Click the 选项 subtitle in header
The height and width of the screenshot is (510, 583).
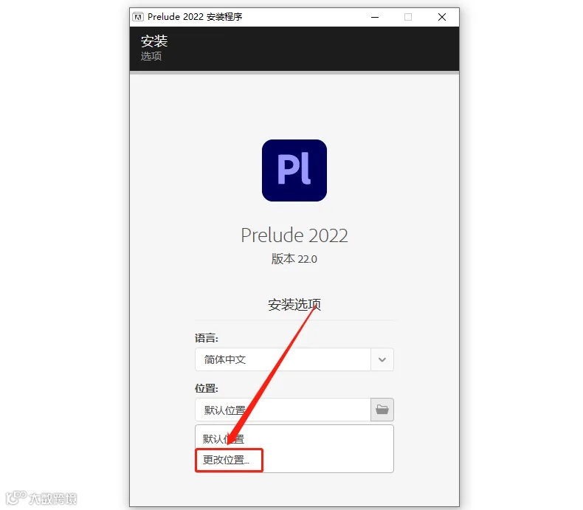coord(151,56)
